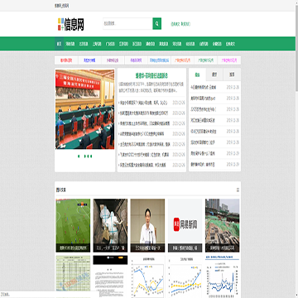Screen dimensions: 298x298
Task: Open the 信息网 site logo
Action: point(71,24)
